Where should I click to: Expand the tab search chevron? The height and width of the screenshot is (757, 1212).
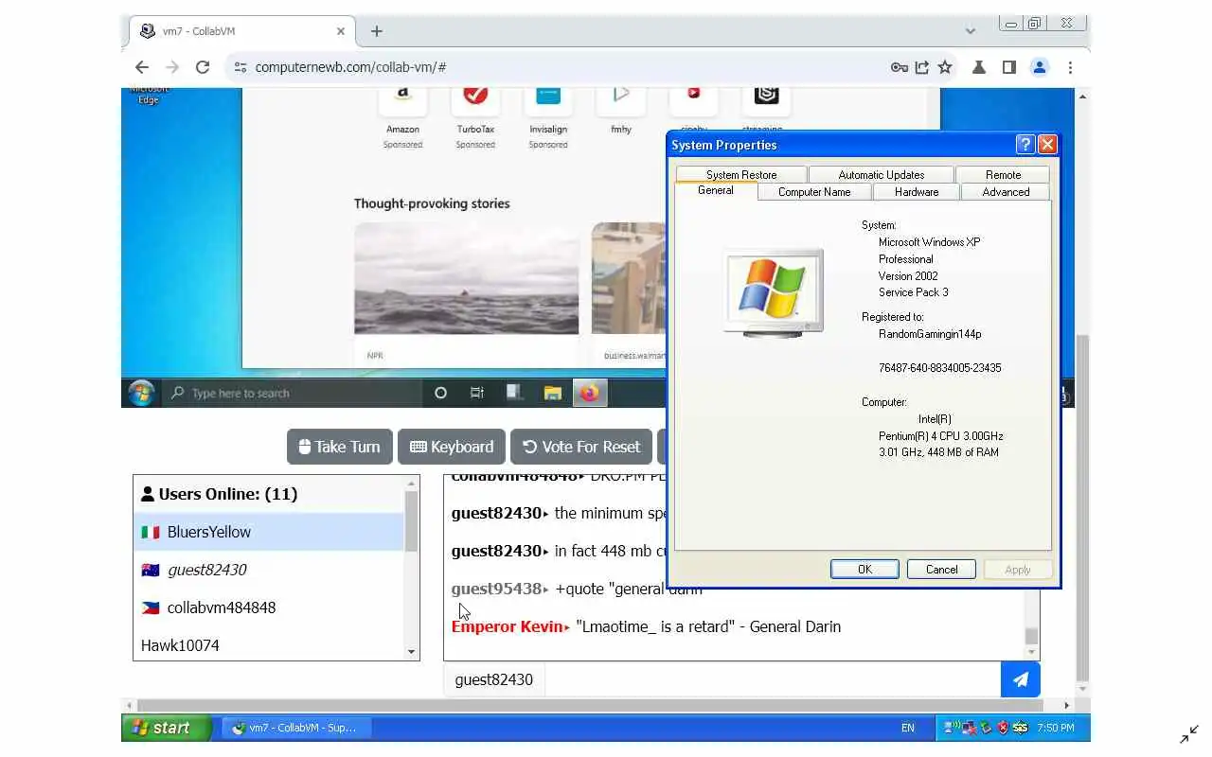[x=971, y=31]
